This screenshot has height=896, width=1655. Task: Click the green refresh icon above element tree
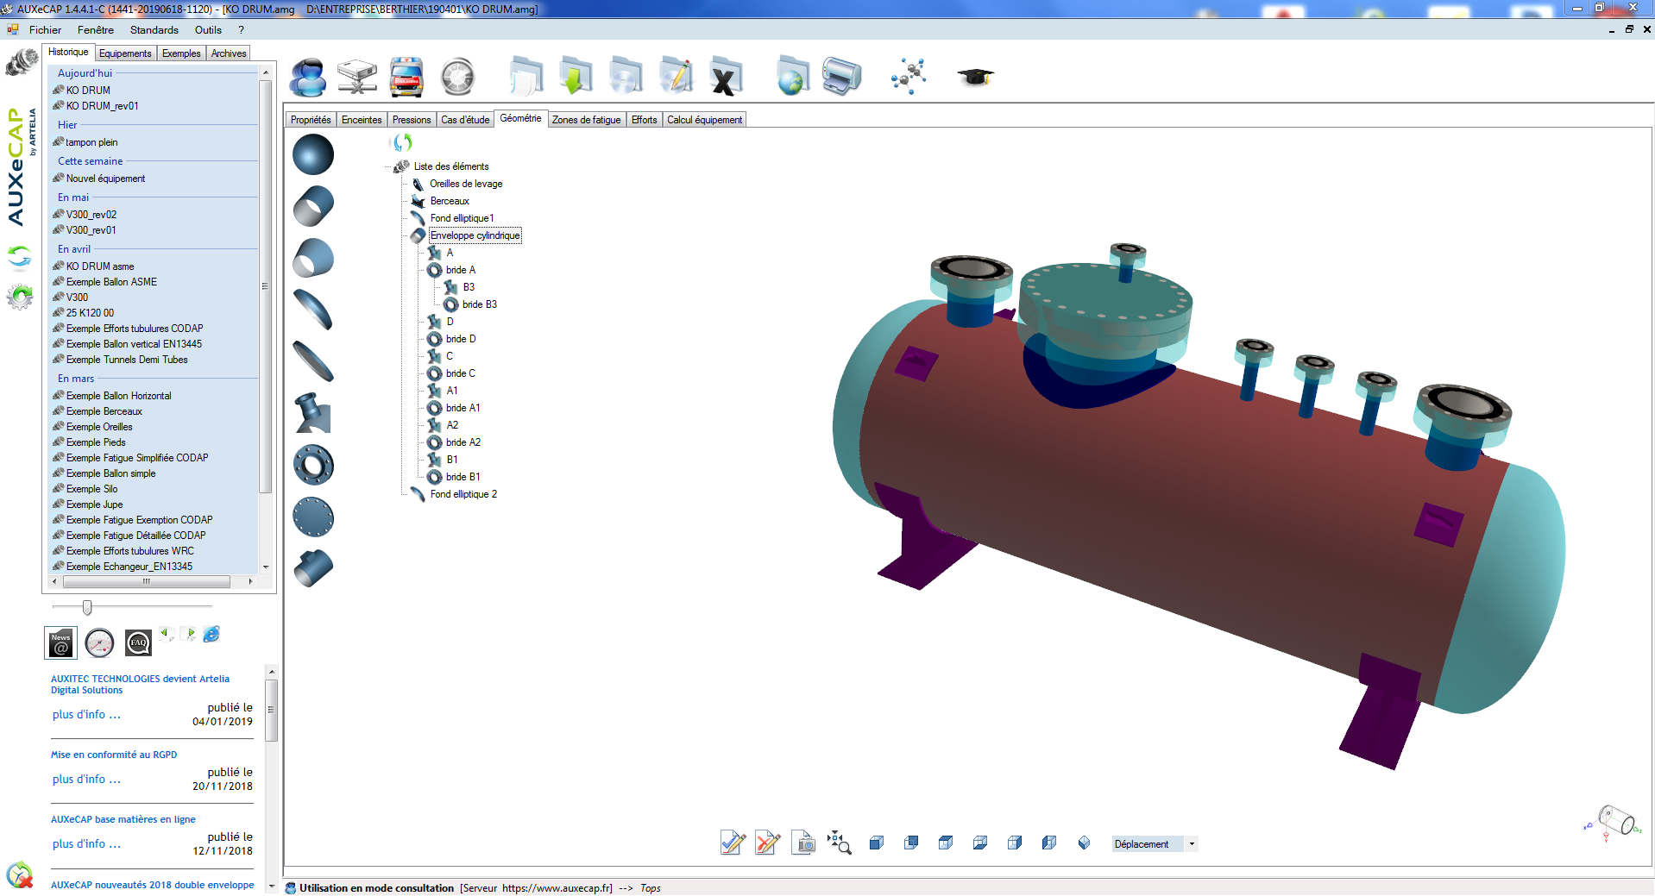click(x=402, y=142)
